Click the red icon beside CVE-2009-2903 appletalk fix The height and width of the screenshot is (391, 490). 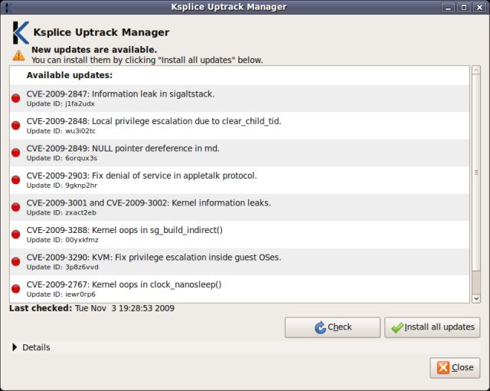[x=16, y=180]
